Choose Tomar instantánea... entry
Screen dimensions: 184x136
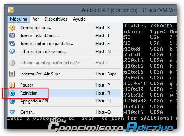pos(65,36)
